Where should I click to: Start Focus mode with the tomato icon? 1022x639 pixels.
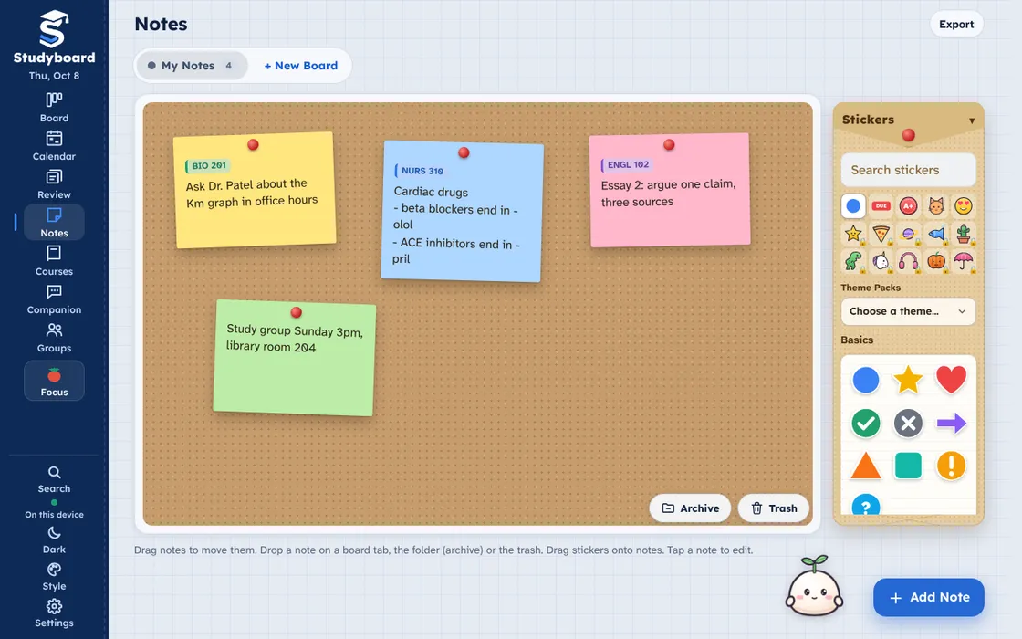point(54,381)
